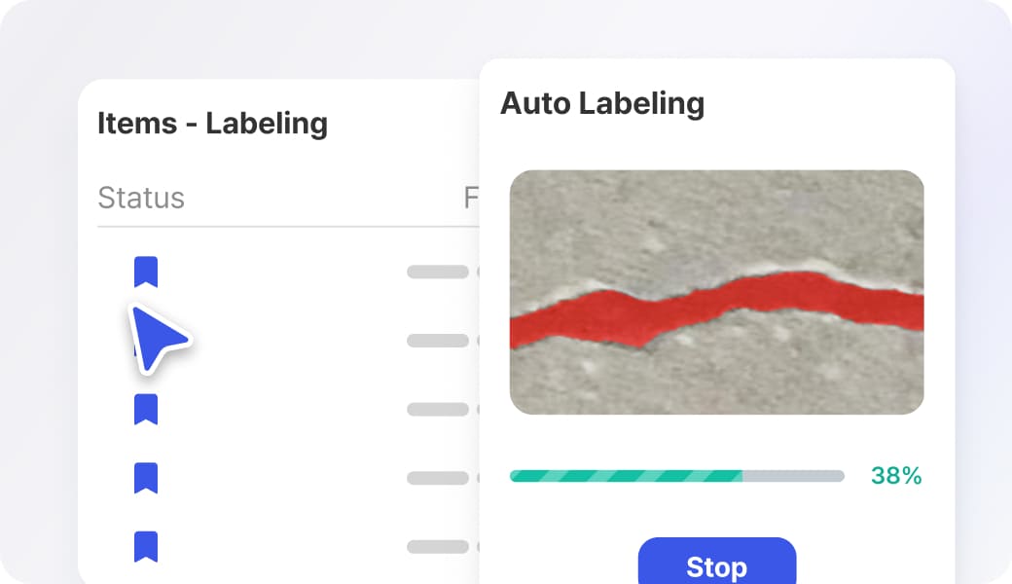Select the bookmark icon in the third row

click(146, 409)
